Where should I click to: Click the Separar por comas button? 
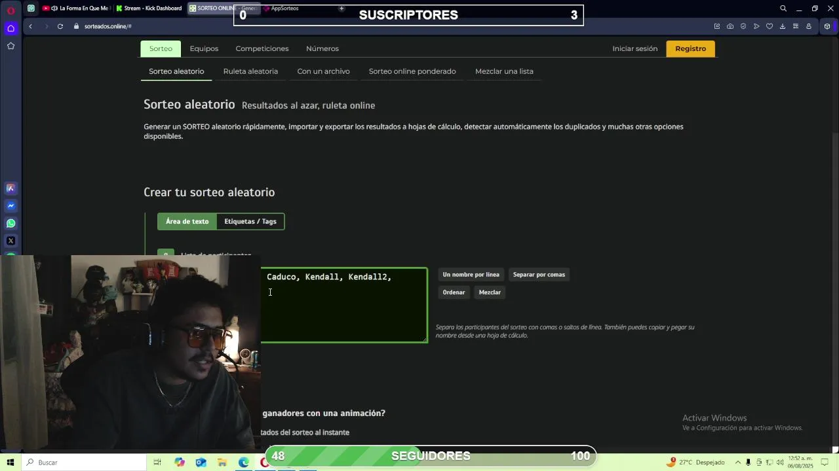coord(539,275)
